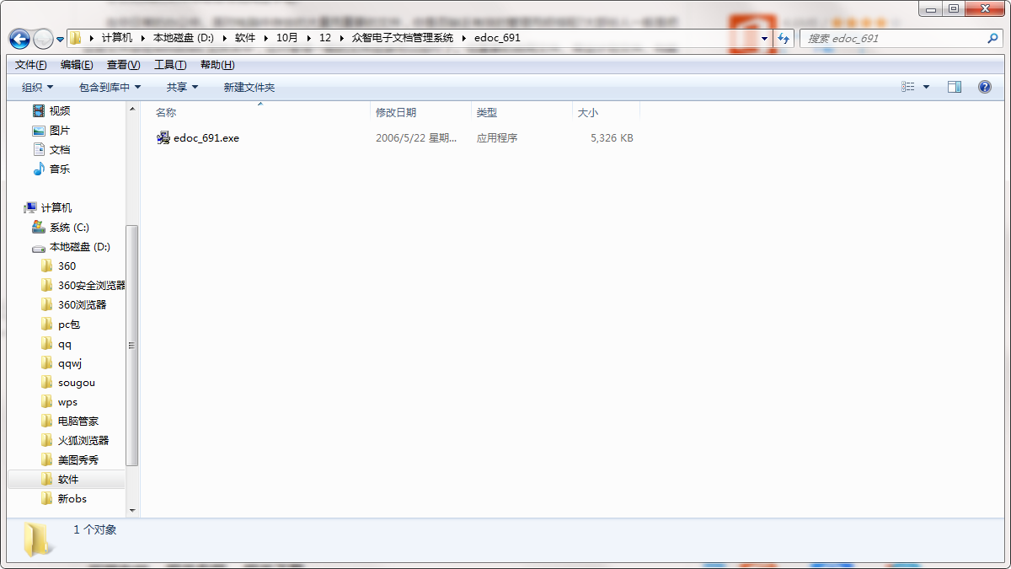1011x569 pixels.
Task: Click the folder icon in the address bar
Action: tap(75, 37)
